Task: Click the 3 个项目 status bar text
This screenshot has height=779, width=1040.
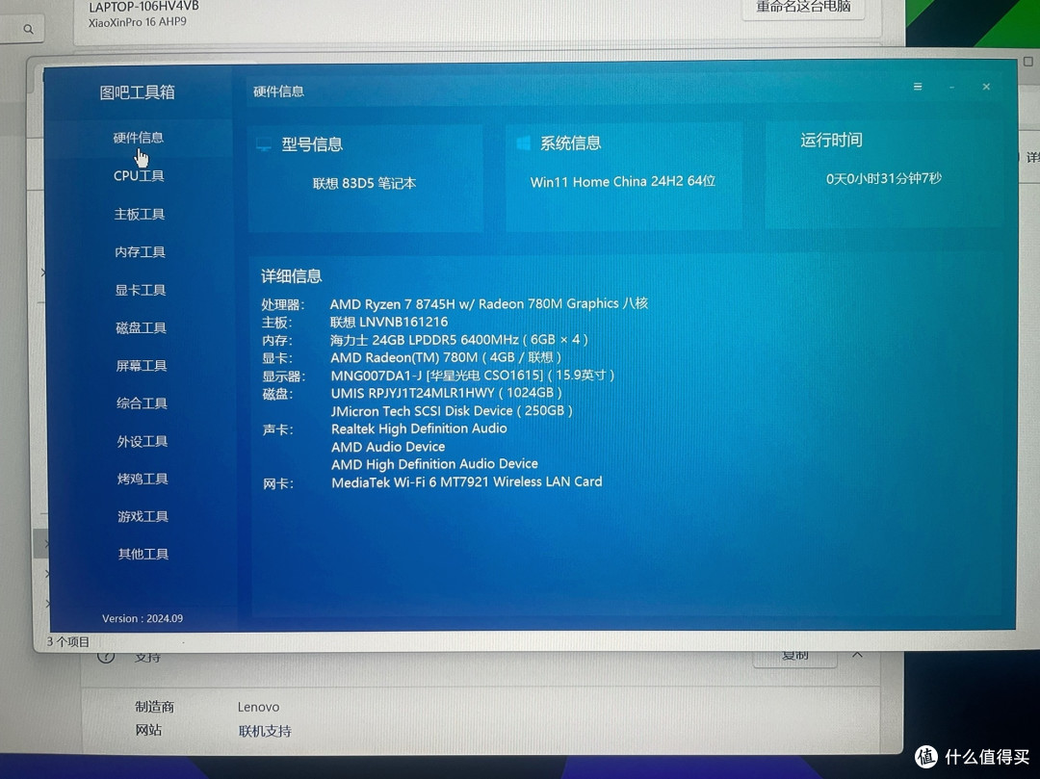Action: click(67, 641)
